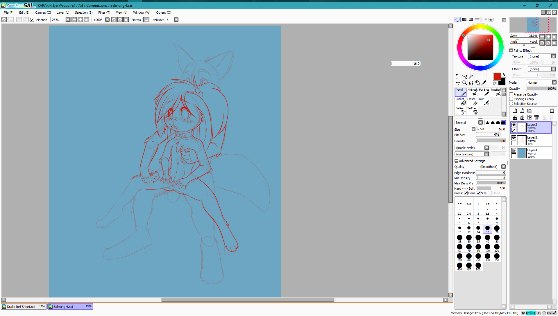
Task: Select the Pencil tool
Action: [460, 92]
